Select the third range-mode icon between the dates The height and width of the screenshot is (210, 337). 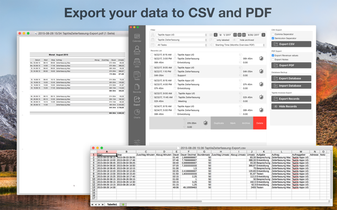click(244, 34)
